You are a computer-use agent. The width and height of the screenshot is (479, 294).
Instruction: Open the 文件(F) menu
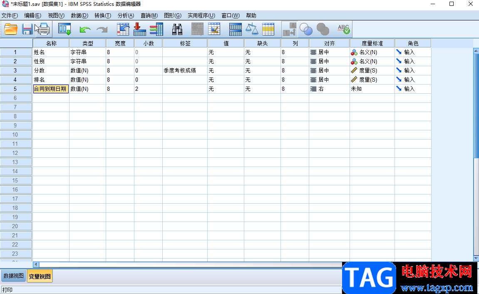click(x=10, y=15)
